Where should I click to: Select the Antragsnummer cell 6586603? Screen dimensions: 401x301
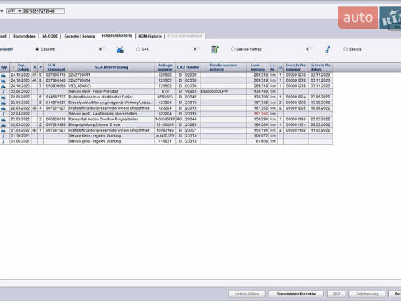(165, 97)
